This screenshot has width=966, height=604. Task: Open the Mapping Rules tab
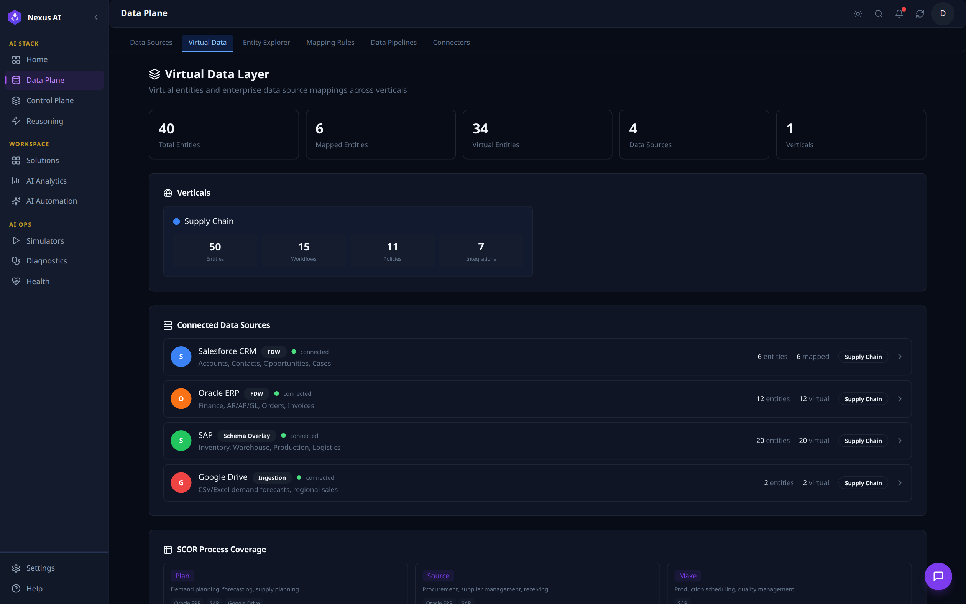[x=330, y=42]
